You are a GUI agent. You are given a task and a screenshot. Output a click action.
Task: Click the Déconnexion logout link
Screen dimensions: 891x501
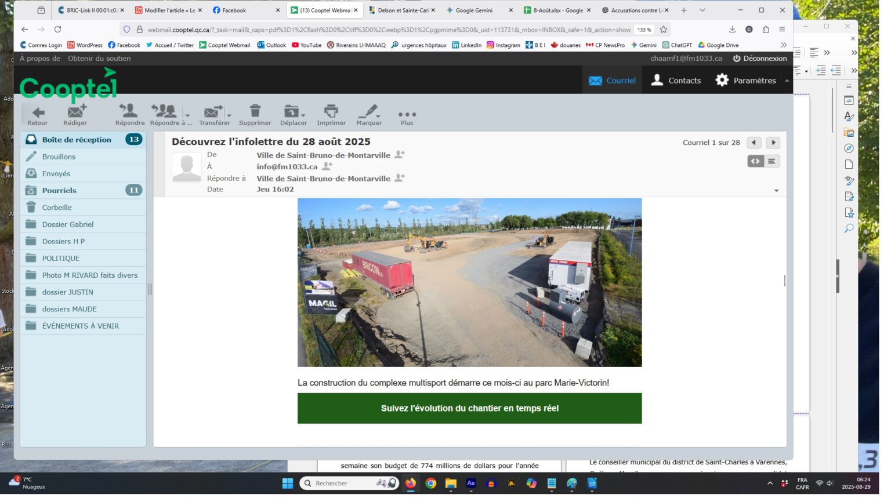(x=759, y=59)
